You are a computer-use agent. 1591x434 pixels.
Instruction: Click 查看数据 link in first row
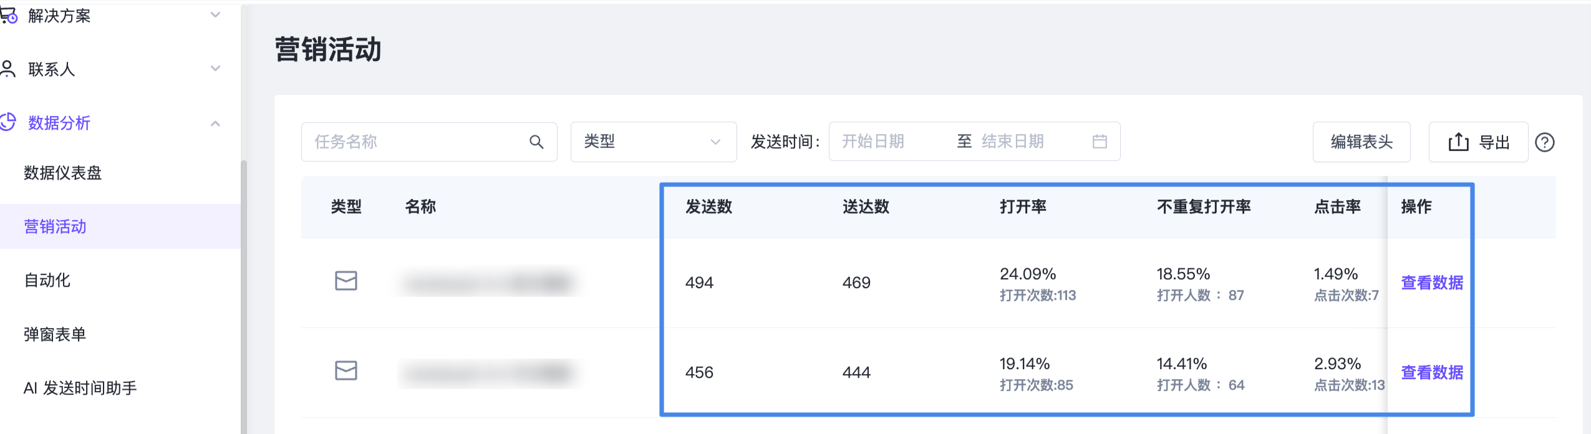1431,283
